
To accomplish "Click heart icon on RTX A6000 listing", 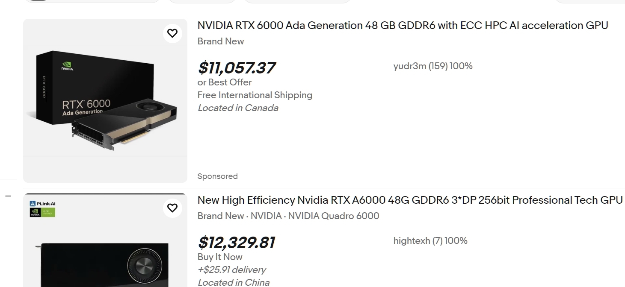I will click(x=172, y=208).
